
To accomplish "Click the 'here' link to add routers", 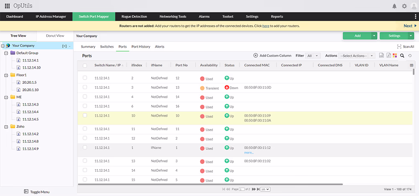I will (x=266, y=26).
